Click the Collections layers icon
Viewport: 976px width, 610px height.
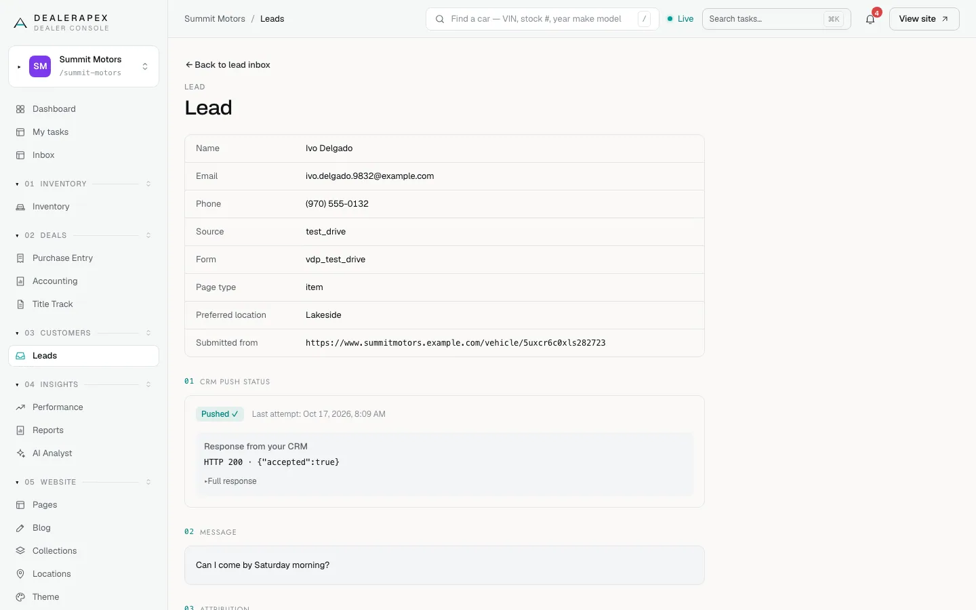pyautogui.click(x=20, y=551)
